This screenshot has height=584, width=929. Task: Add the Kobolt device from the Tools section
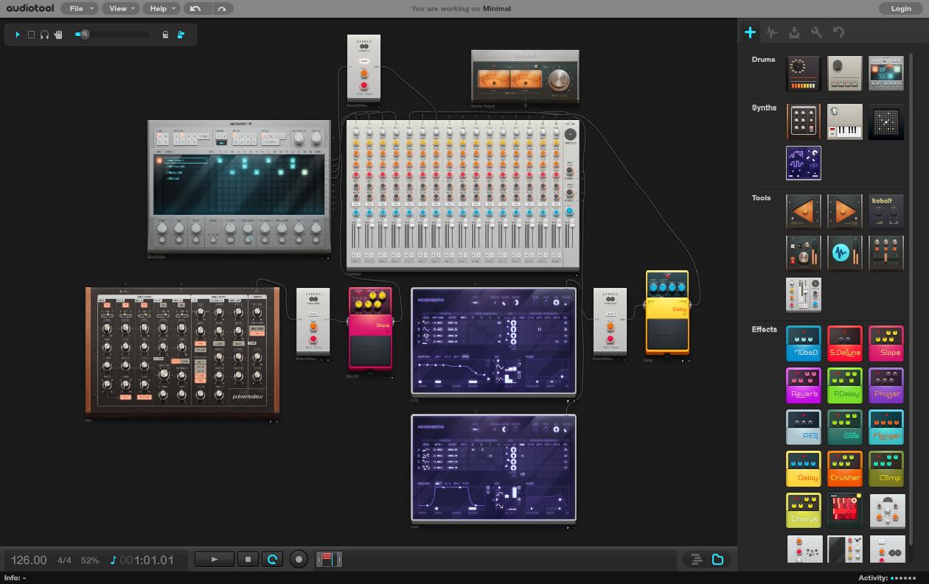coord(886,211)
